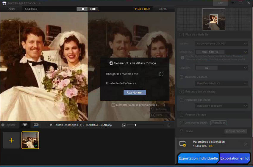Click the navigator preview thumbnail

[214, 19]
